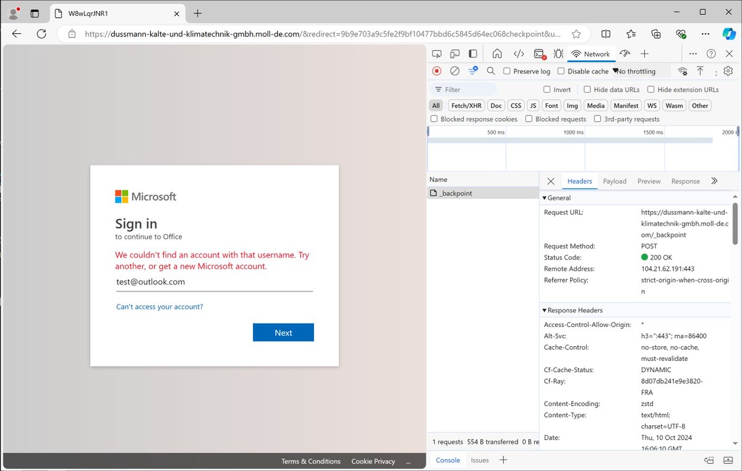
Task: Switch to the Payload tab
Action: [x=614, y=180]
